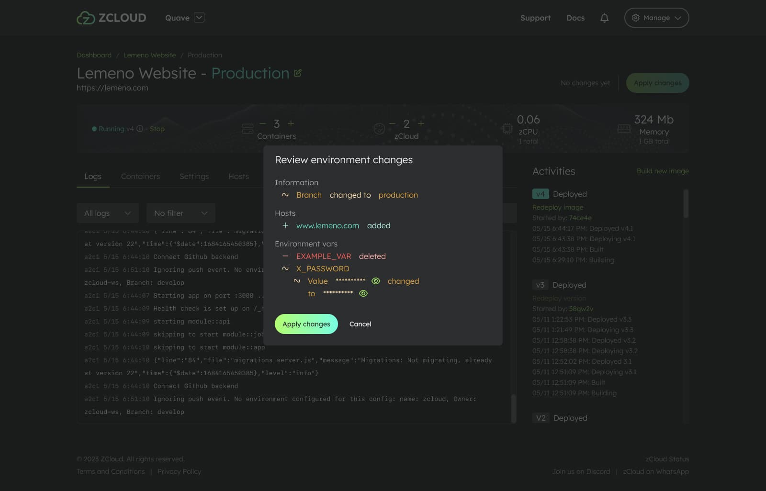Click the ZCloud logo icon
The width and height of the screenshot is (766, 491).
click(86, 18)
